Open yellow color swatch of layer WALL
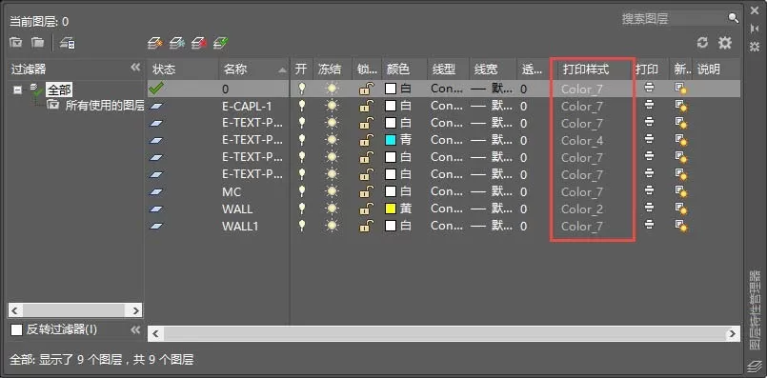 391,209
